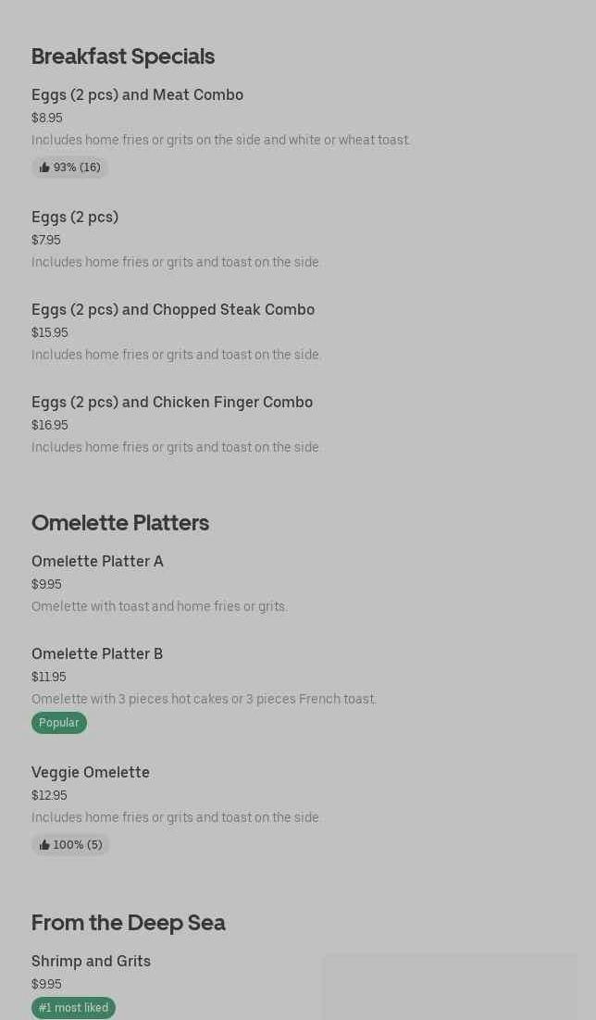Click the Popular badge on Omelette Platter B

[59, 723]
